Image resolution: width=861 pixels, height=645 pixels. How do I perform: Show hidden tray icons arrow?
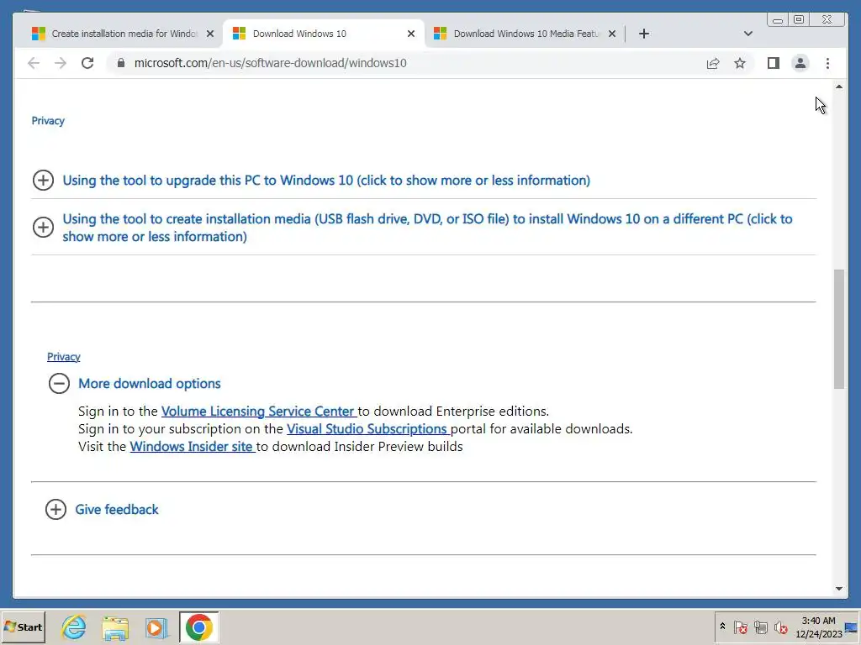[x=722, y=627]
